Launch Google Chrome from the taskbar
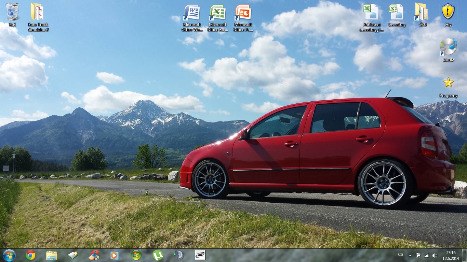 (30, 255)
